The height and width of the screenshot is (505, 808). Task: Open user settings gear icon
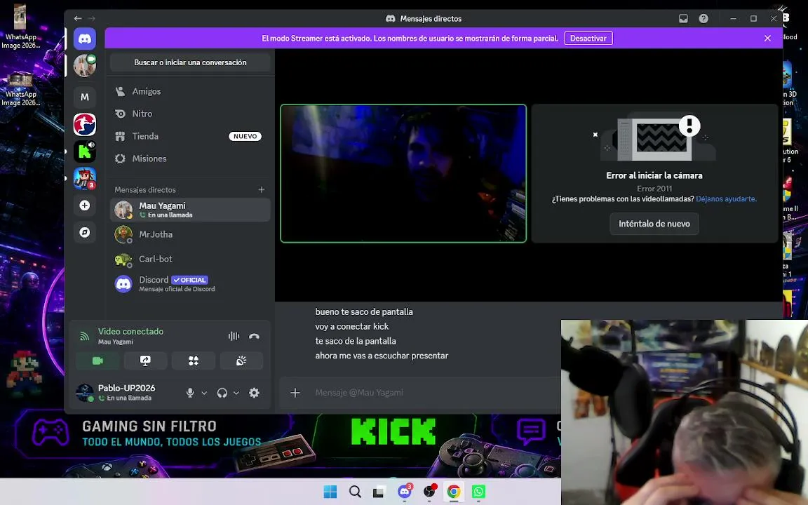(x=254, y=393)
